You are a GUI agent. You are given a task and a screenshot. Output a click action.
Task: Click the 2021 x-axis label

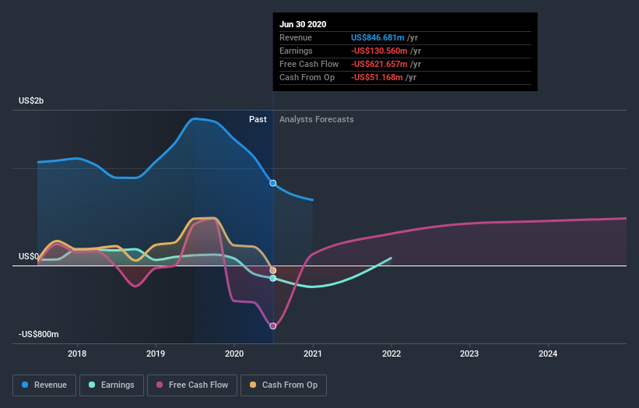313,353
